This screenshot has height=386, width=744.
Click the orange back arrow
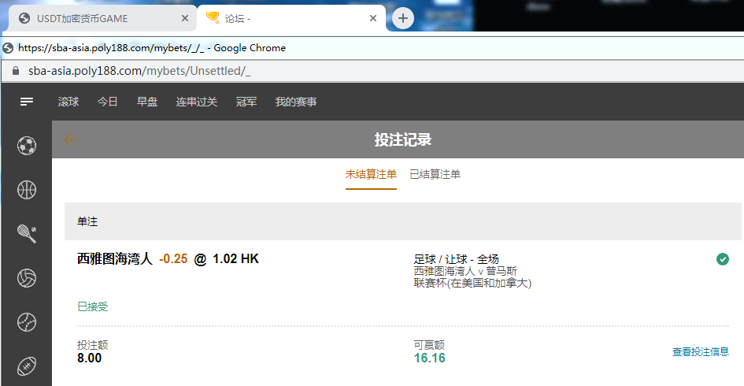pos(70,139)
